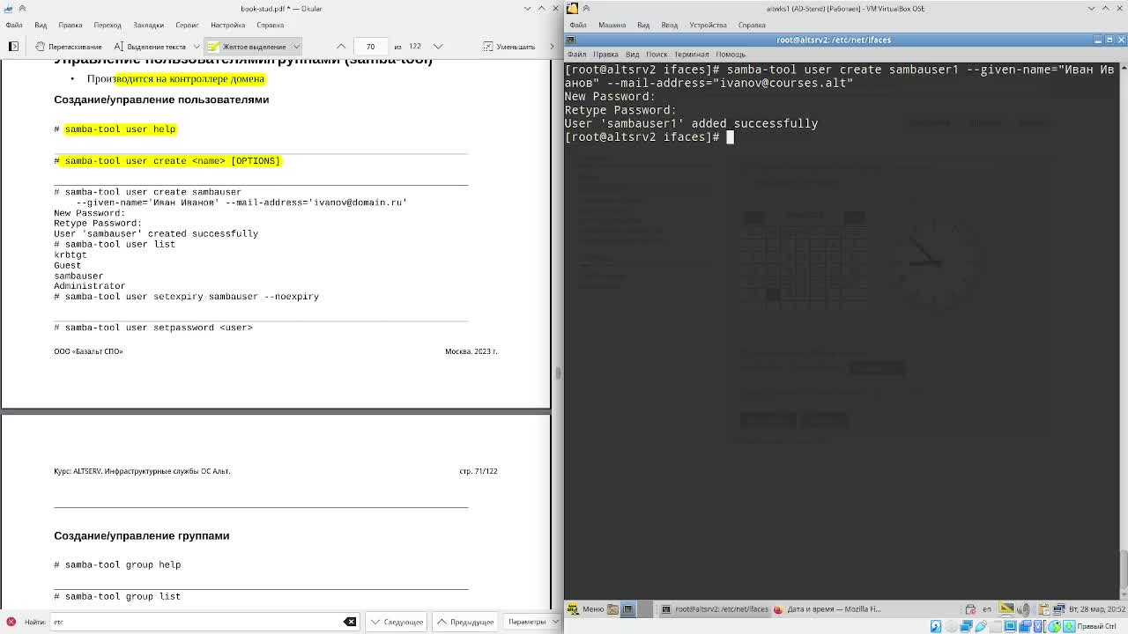This screenshot has height=634, width=1128.
Task: Click the en keyboard layout indicator
Action: [x=987, y=608]
